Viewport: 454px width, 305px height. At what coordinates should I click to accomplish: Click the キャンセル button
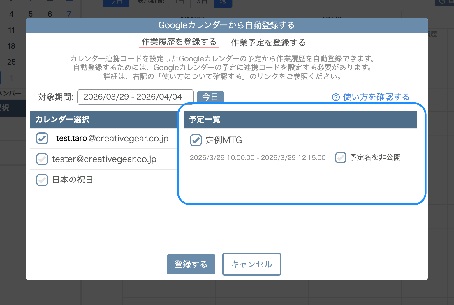click(251, 264)
